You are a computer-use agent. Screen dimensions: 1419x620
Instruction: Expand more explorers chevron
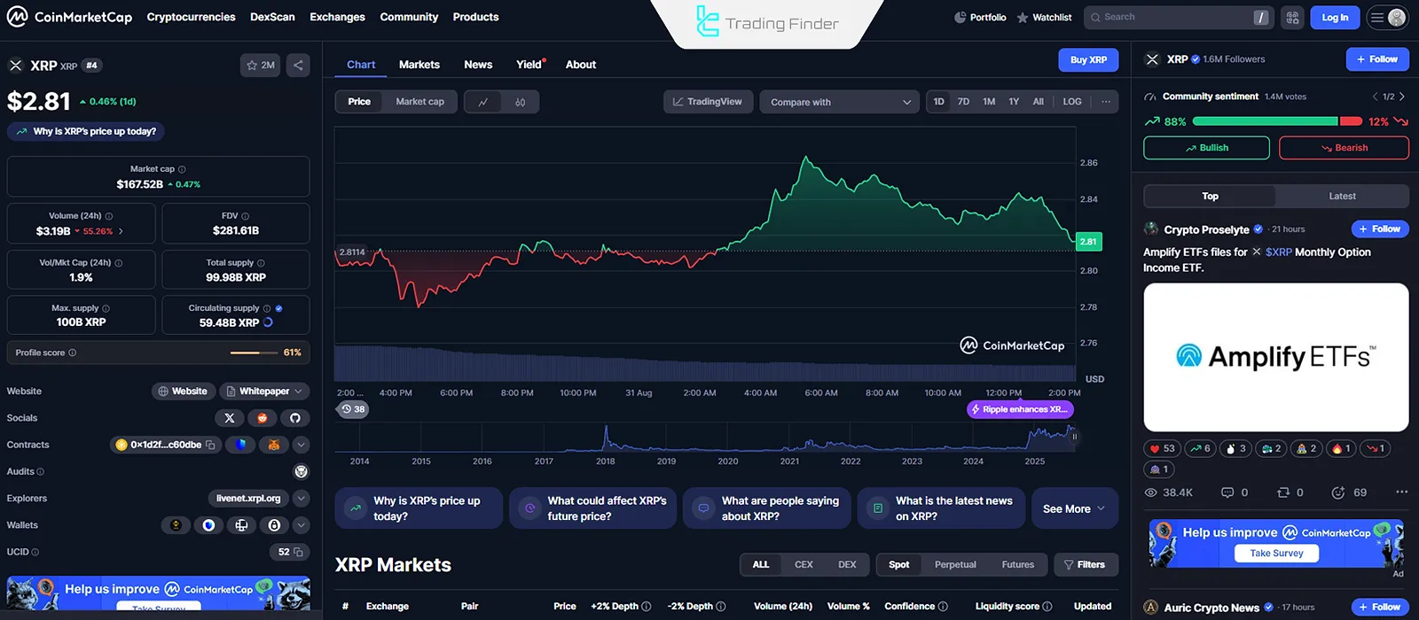tap(302, 499)
